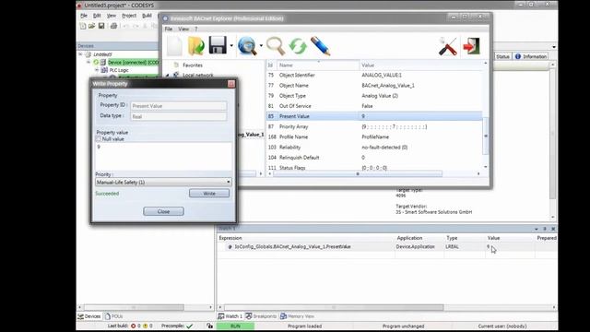Click the lock icon in CODESYS status bar
590x332 pixels.
pos(209,326)
